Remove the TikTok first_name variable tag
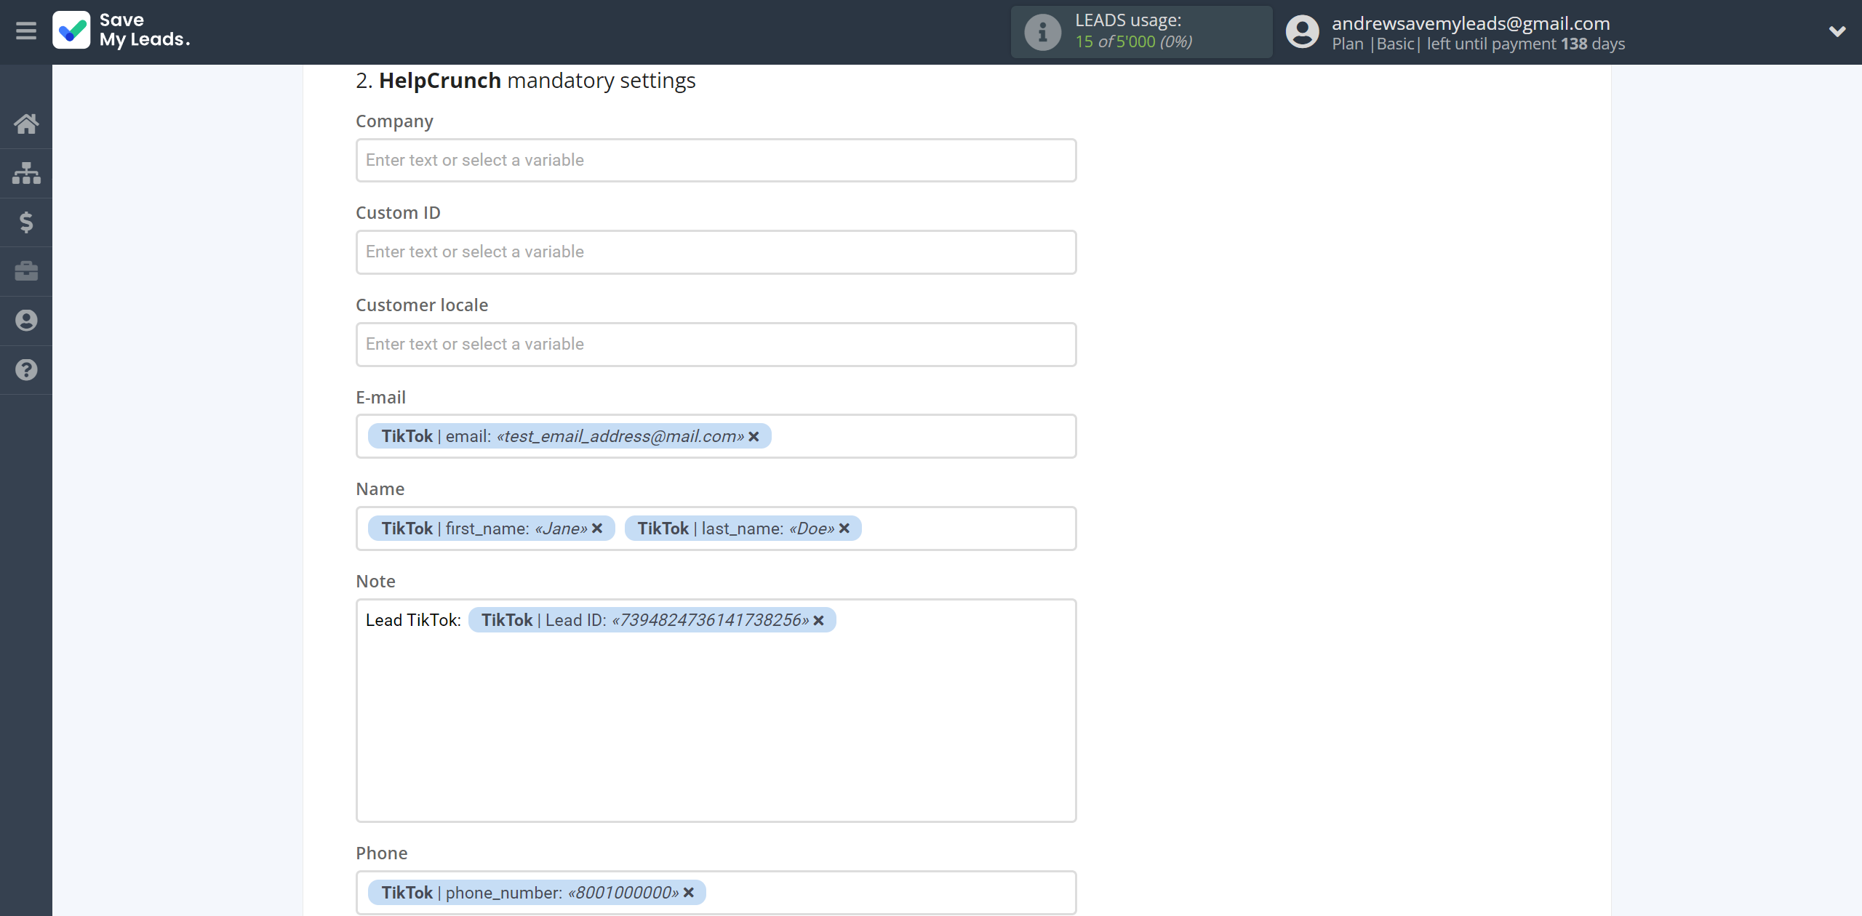1862x916 pixels. (x=597, y=529)
